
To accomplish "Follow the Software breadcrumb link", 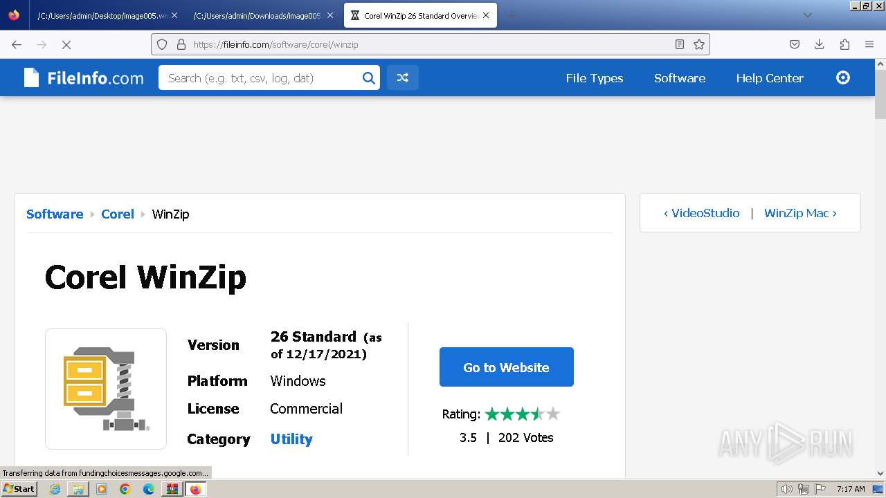I will pyautogui.click(x=55, y=214).
